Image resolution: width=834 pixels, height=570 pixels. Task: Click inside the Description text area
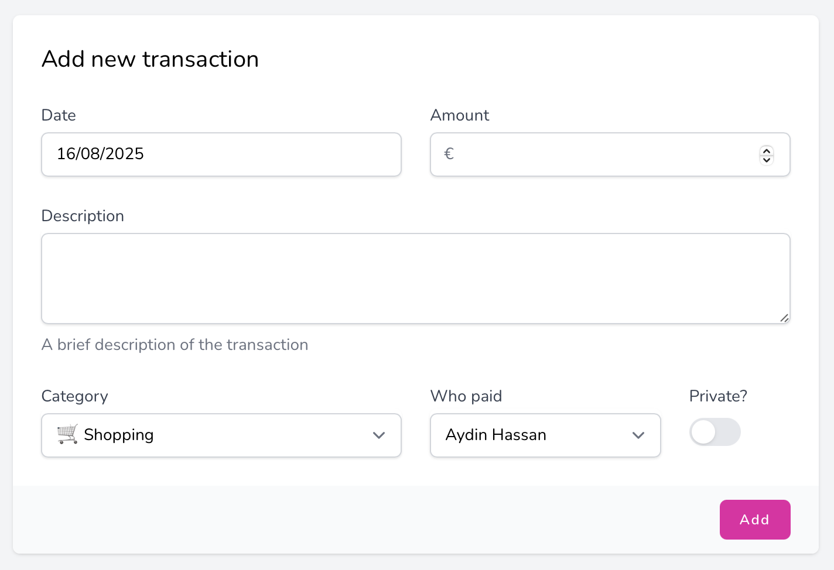(416, 279)
